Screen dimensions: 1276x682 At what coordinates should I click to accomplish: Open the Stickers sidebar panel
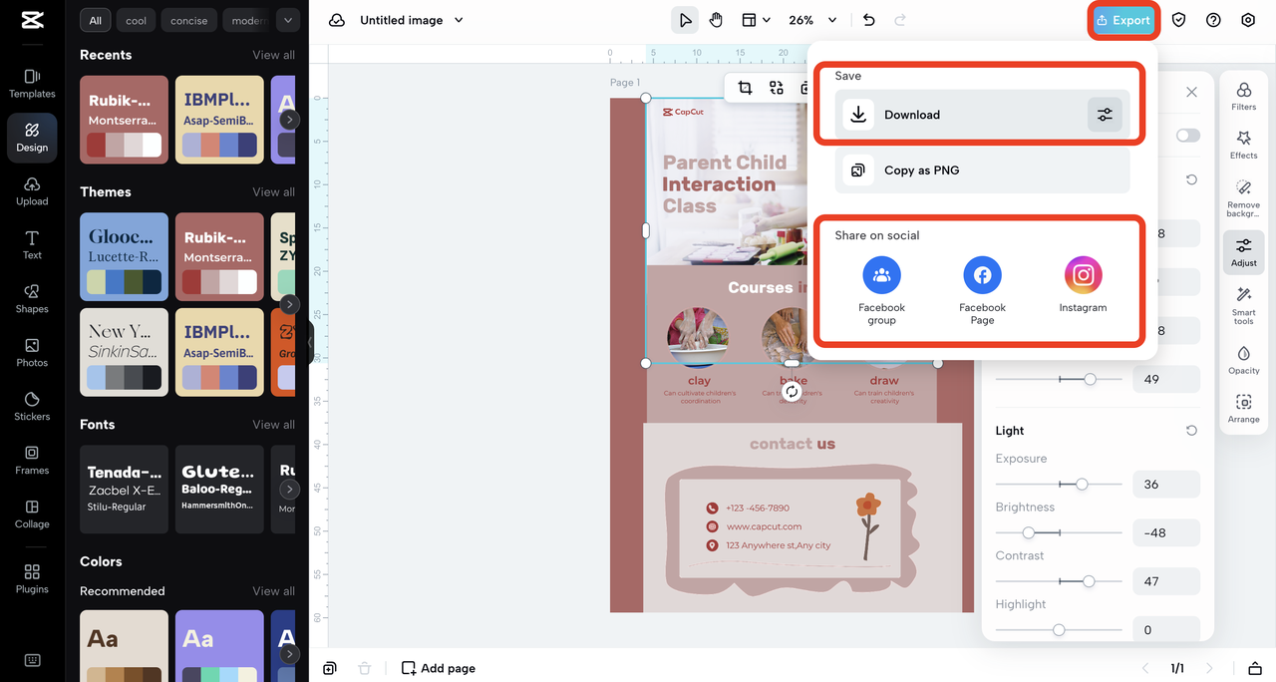coord(32,407)
